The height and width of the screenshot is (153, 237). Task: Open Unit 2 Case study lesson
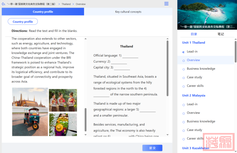click(194, 130)
